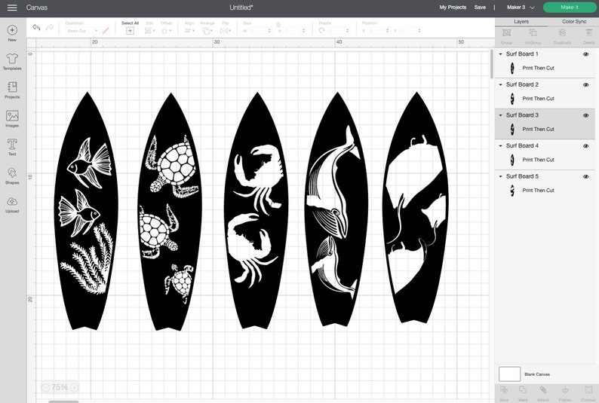Hide the Surf Board 5 layer
This screenshot has height=403, width=599.
click(585, 176)
